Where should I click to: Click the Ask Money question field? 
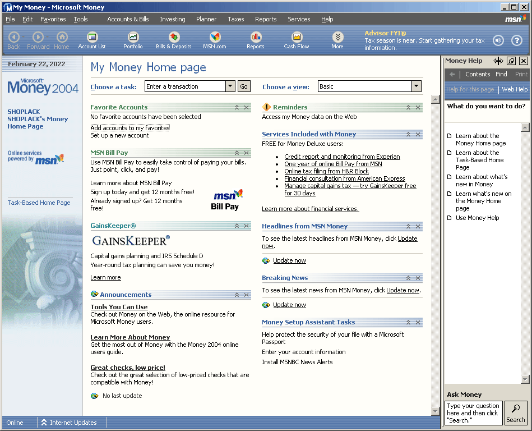pyautogui.click(x=474, y=413)
